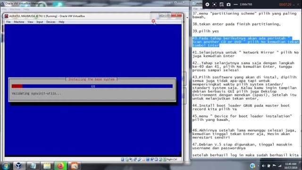Viewport: 302px width, 170px height.
Task: Click the Right Ctrl host key label
Action: point(172,160)
